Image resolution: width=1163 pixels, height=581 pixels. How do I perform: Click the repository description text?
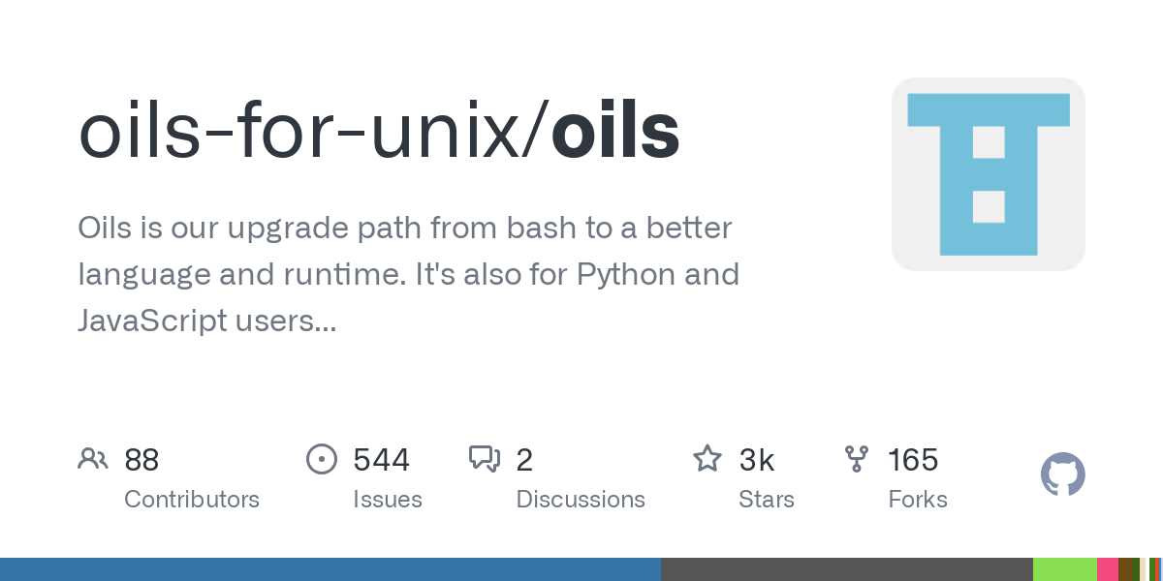(408, 274)
